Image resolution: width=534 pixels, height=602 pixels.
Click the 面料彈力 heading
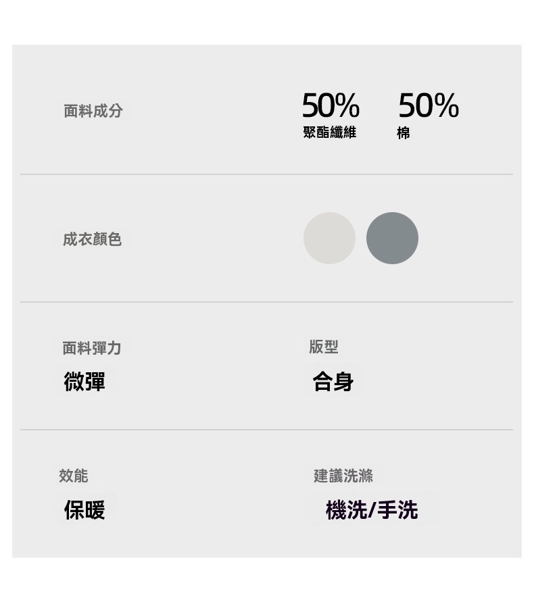91,348
